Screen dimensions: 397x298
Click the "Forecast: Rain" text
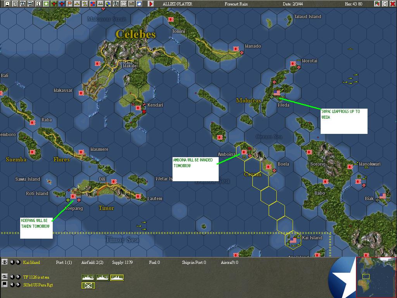[236, 4]
